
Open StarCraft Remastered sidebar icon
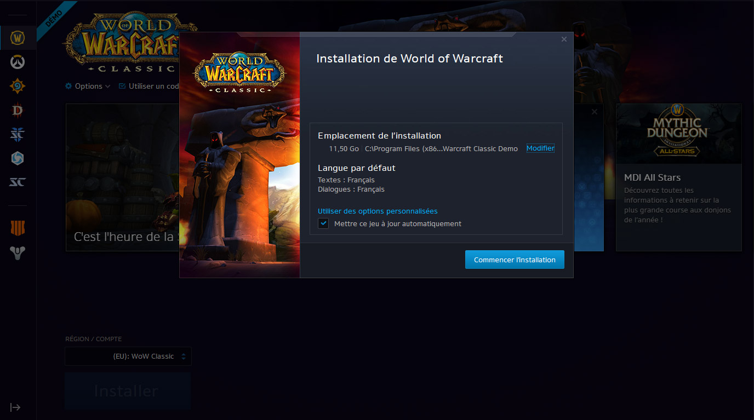pyautogui.click(x=18, y=182)
